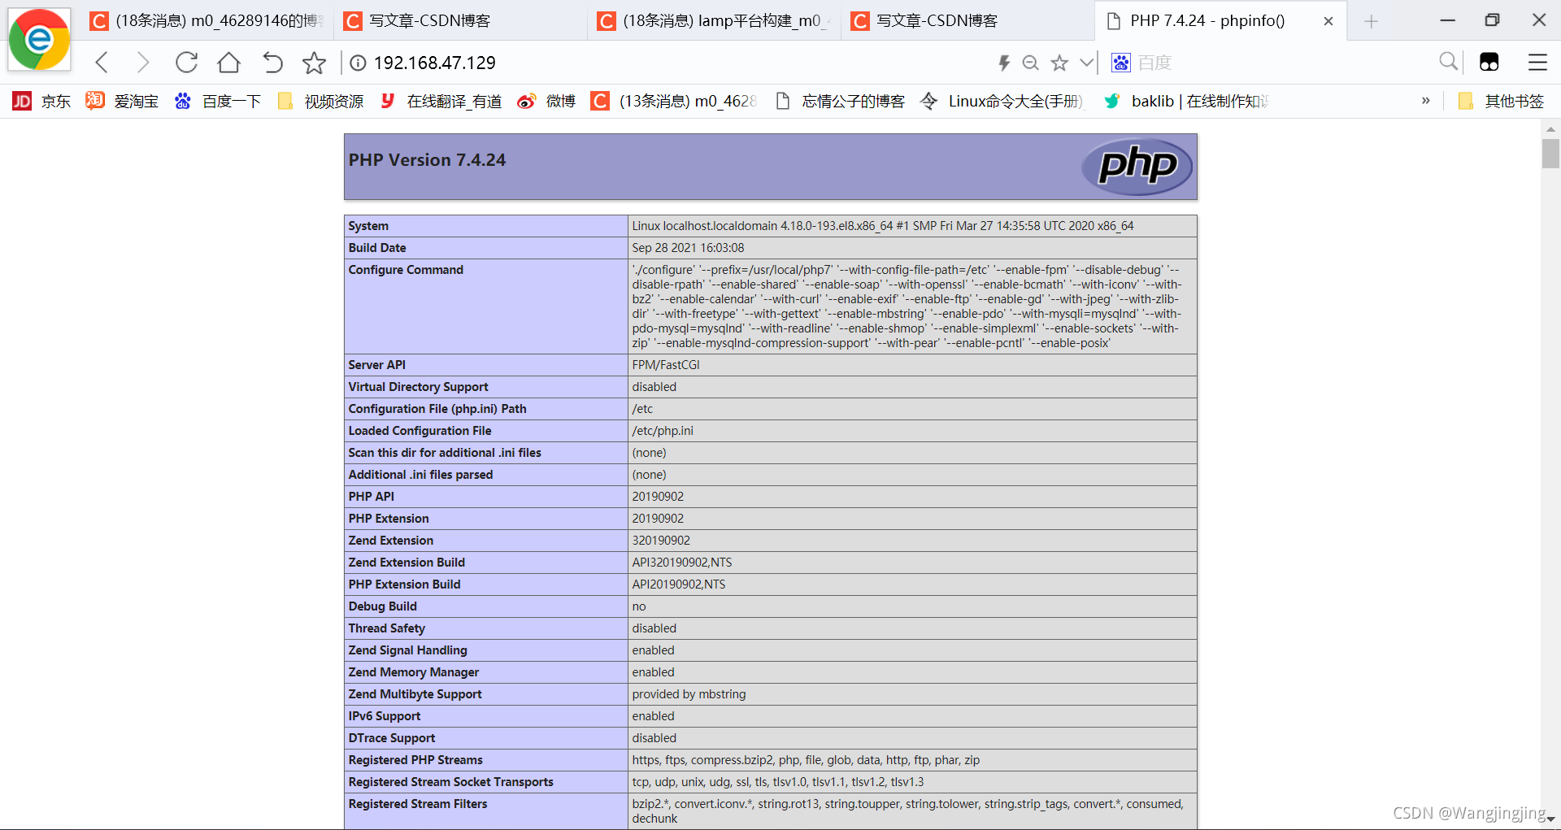This screenshot has height=830, width=1561.
Task: Click the PHP Version 7.4.24 heading
Action: pyautogui.click(x=427, y=160)
